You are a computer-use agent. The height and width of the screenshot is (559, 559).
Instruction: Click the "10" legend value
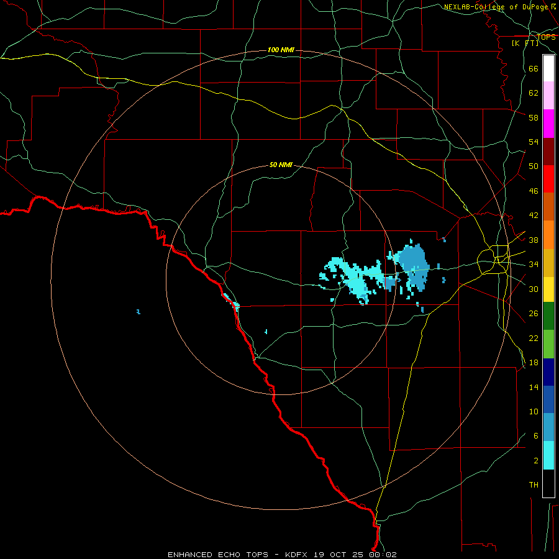coord(534,411)
